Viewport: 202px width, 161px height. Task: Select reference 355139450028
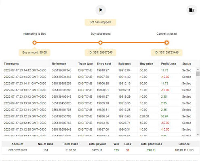point(61,103)
